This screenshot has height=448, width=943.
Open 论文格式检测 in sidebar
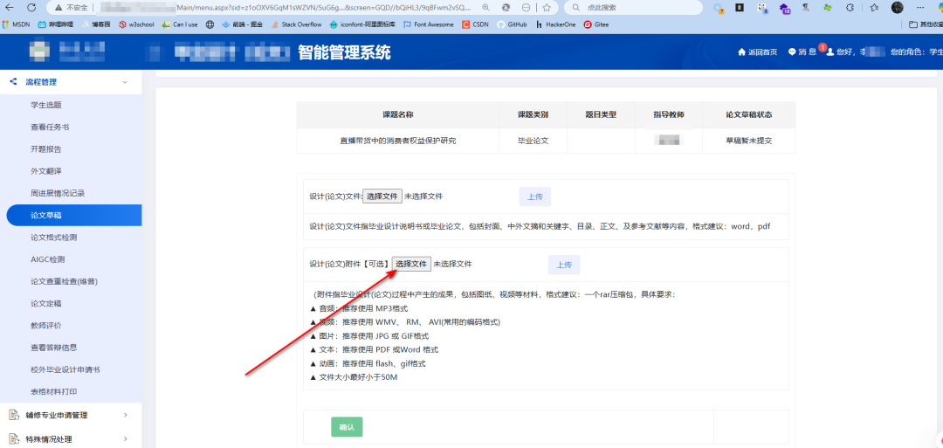coord(53,238)
